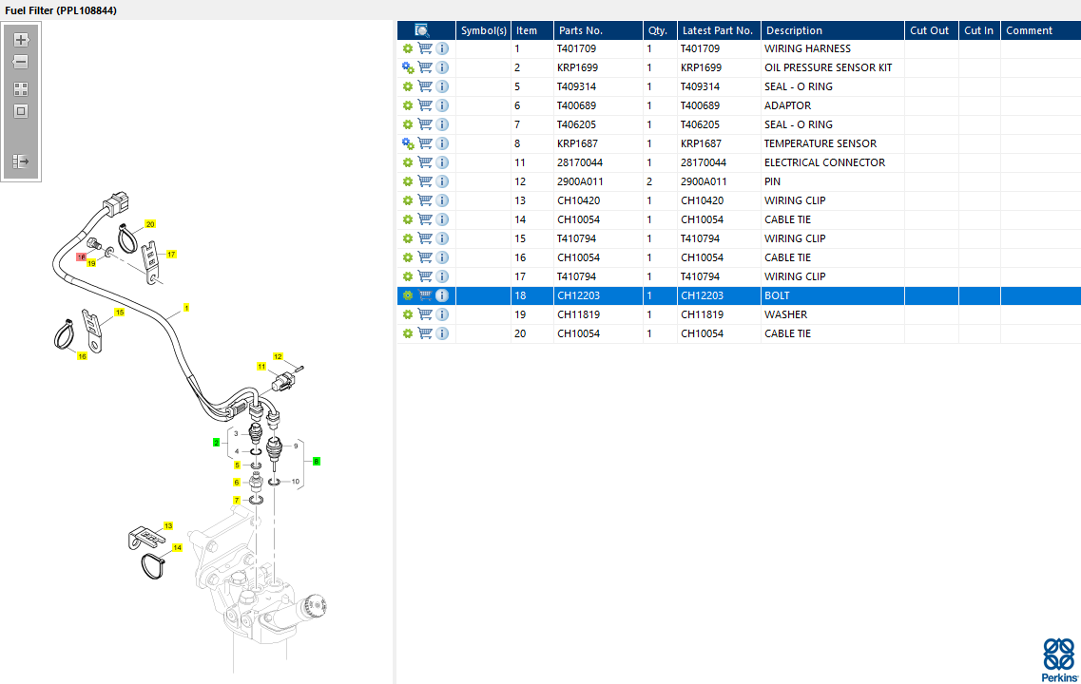The height and width of the screenshot is (684, 1081).
Task: Click the ELECTRICAL CONNECTOR description
Action: pyautogui.click(x=824, y=162)
